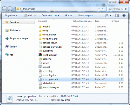The height and width of the screenshot is (105, 130).
Task: Open the help button question mark icon
Action: tap(124, 16)
